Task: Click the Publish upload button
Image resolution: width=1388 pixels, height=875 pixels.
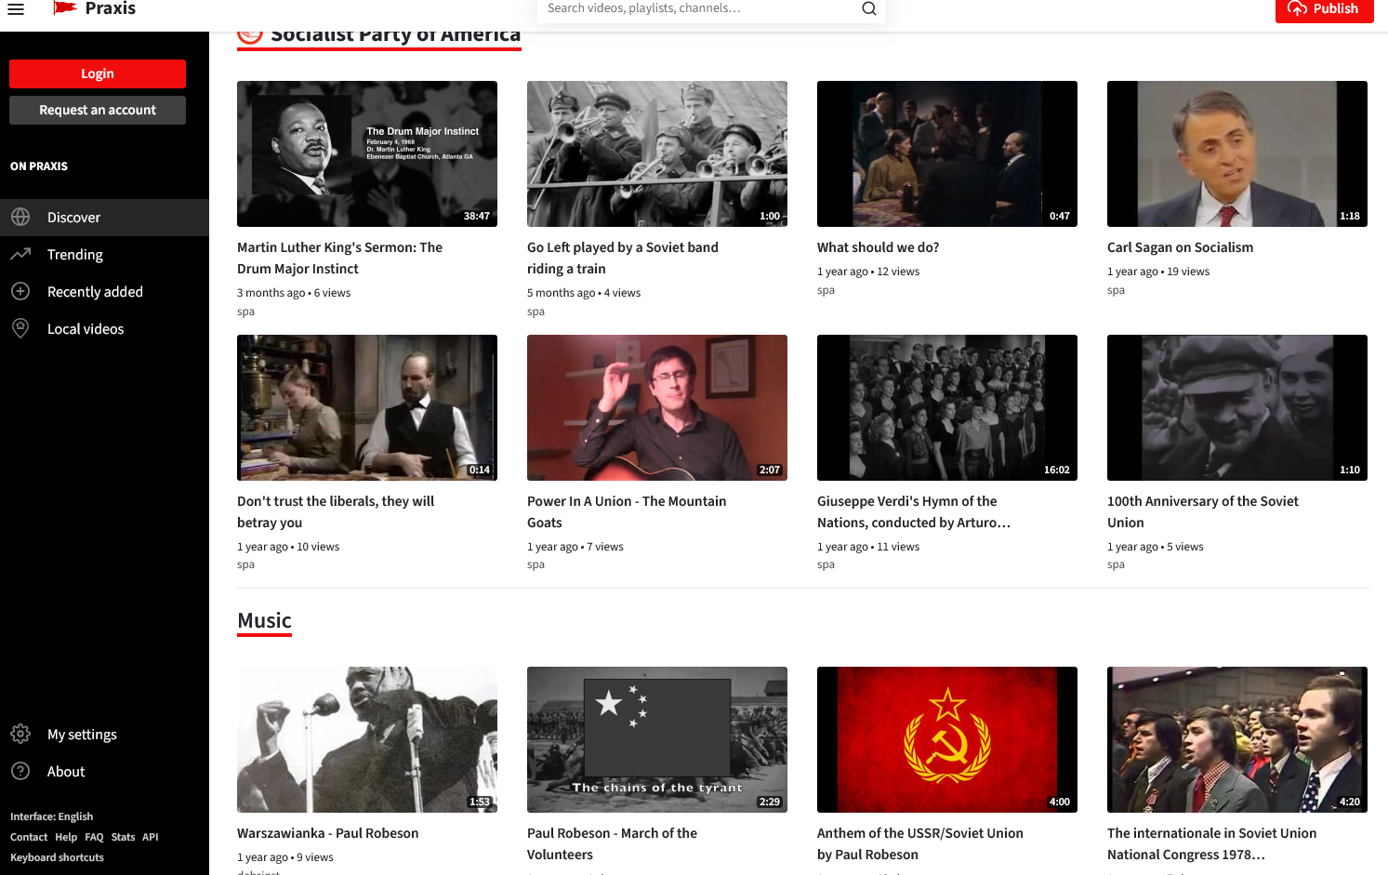Action: point(1324,9)
